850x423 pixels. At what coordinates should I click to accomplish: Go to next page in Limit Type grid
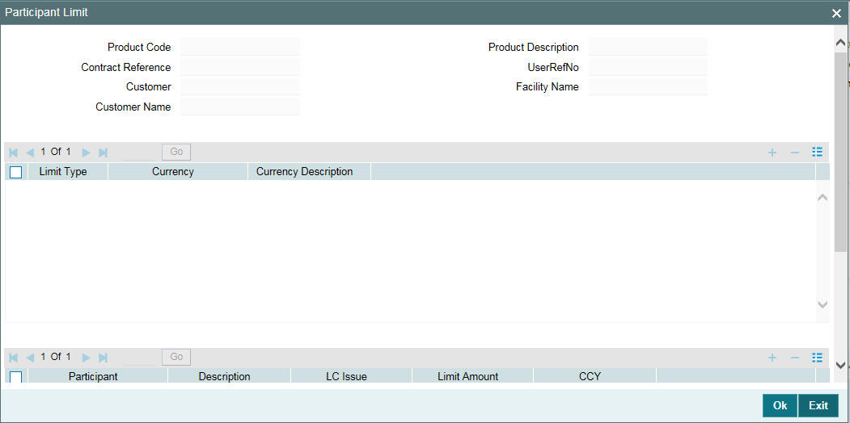86,153
